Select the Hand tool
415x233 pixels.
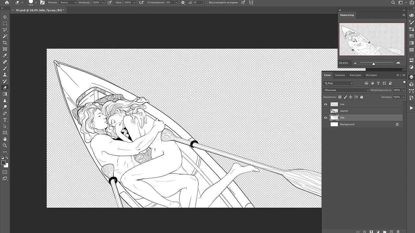tap(5, 139)
